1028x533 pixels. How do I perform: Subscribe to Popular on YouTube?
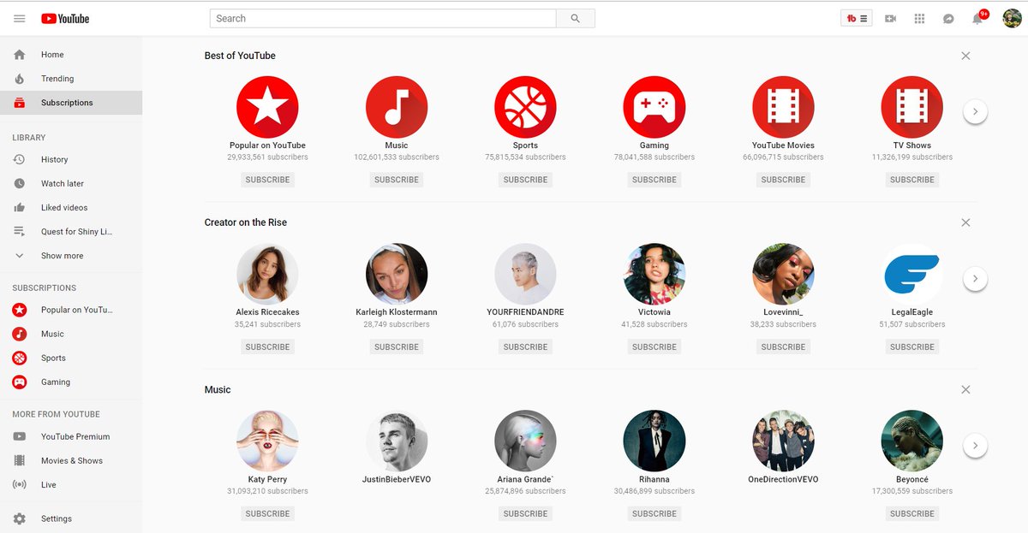[267, 180]
